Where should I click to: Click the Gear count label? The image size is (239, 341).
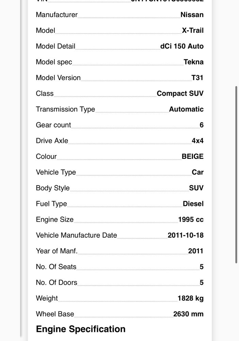tap(53, 125)
